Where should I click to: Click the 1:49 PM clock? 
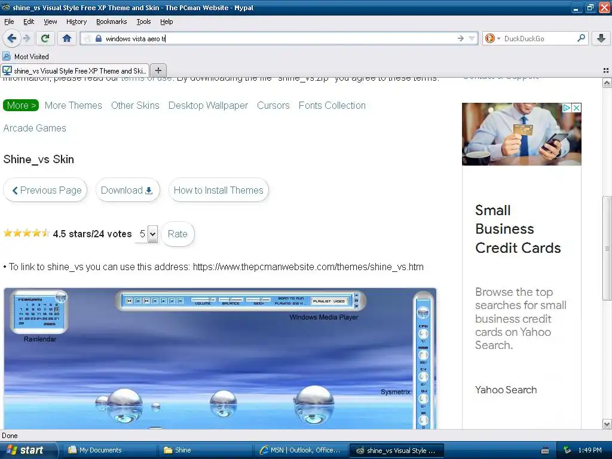point(590,450)
